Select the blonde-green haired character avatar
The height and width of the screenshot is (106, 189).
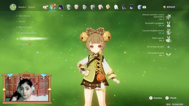108,7
